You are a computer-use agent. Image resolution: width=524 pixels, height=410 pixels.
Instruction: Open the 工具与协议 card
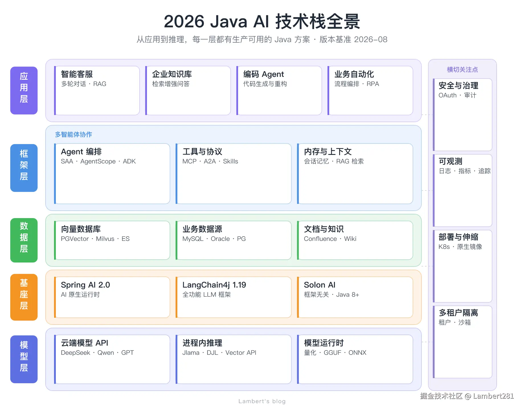coord(234,174)
